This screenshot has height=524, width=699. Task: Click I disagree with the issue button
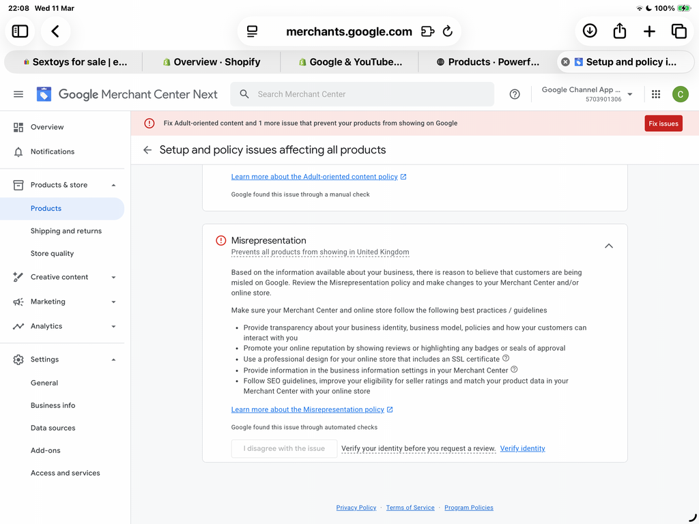point(284,449)
